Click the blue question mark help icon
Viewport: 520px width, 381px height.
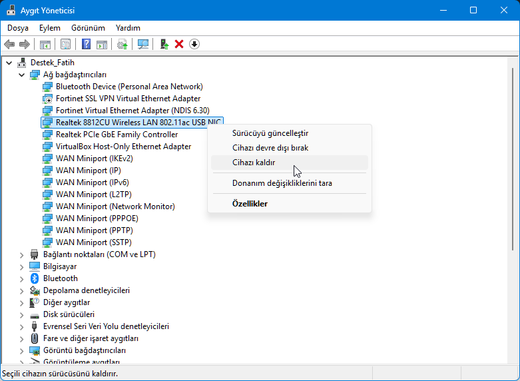86,44
